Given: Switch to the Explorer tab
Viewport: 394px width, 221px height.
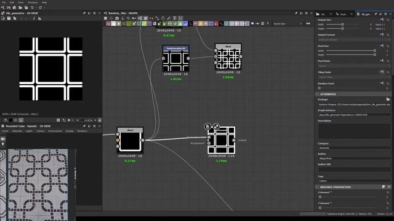Looking at the screenshot, I should [343, 14].
